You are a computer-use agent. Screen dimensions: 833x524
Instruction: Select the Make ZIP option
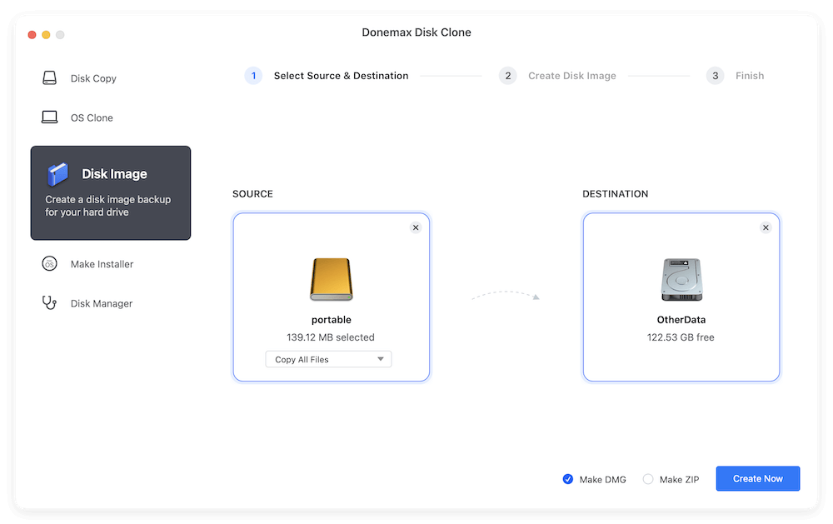tap(648, 479)
